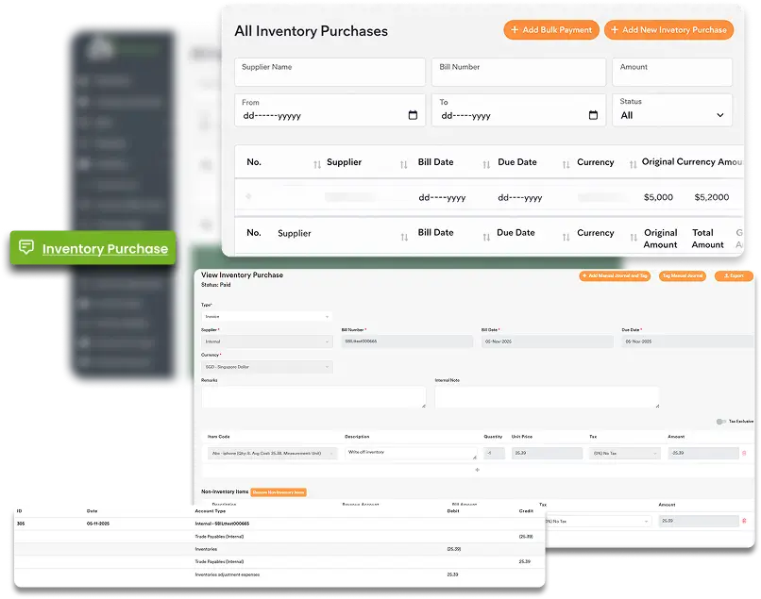Focus the Bill Number search field
The image size is (761, 599).
click(518, 73)
